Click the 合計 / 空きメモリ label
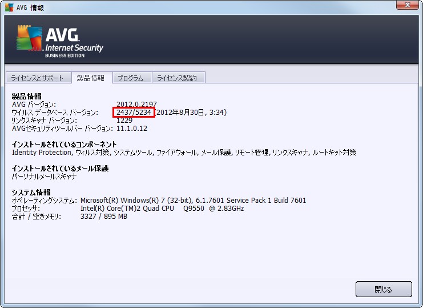 click(x=37, y=217)
